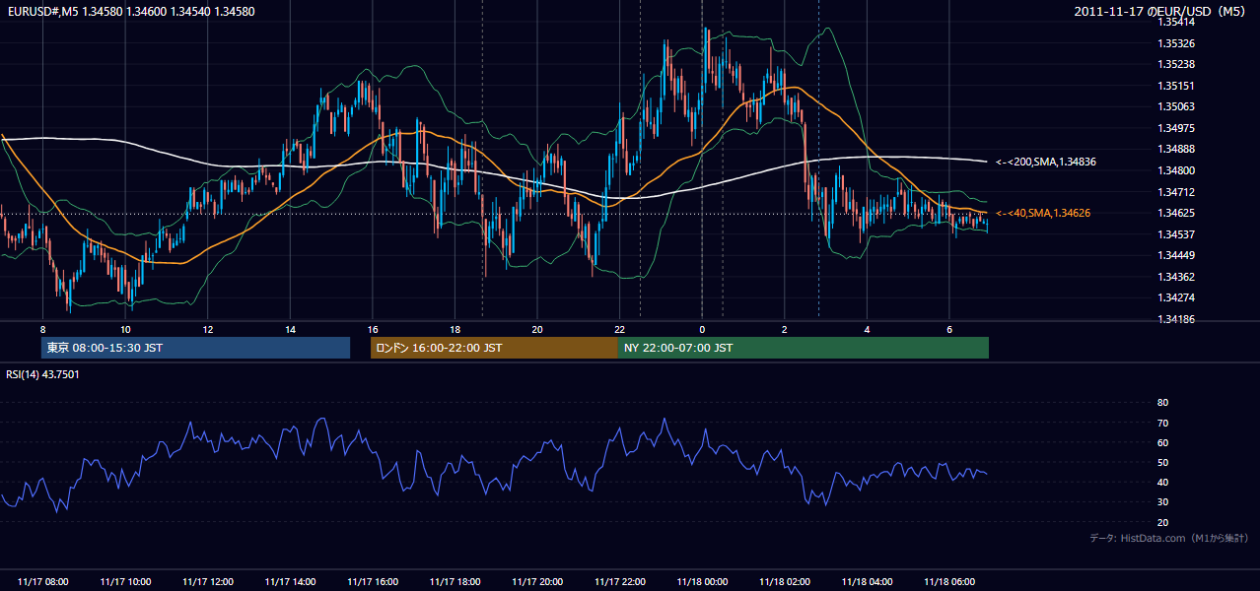Click the 11/17 08:00 time label
1260x591 pixels.
(x=43, y=582)
